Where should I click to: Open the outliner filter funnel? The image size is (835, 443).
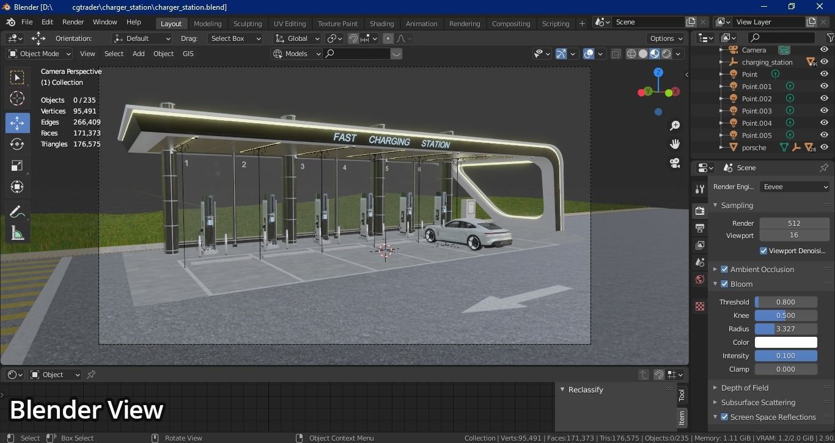click(x=831, y=38)
